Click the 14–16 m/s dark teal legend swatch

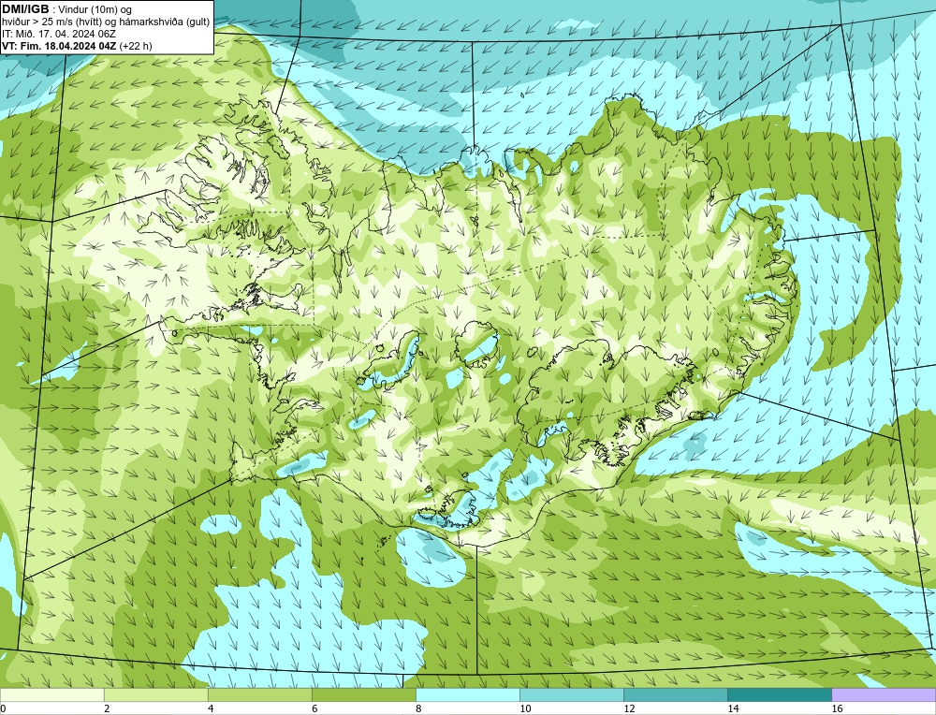tap(779, 694)
